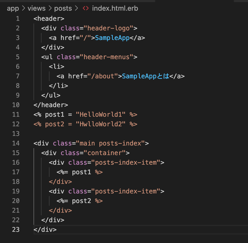Click the "main posts-index" class value
Viewport: 248px width, 243px height.
110,143
